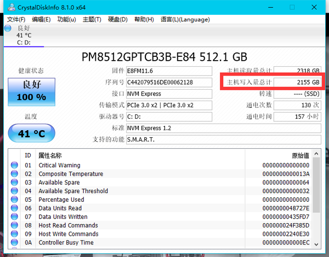
Task: Open the 硬盘(D) menu
Action: [x=117, y=20]
